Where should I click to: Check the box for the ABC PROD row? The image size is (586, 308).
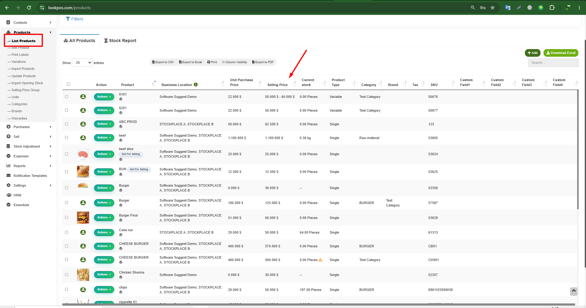(67, 124)
